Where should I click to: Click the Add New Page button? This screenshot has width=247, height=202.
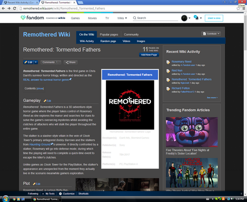149,55
